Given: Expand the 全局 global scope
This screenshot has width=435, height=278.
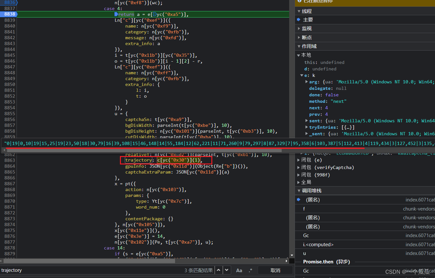Looking at the screenshot, I should point(299,182).
